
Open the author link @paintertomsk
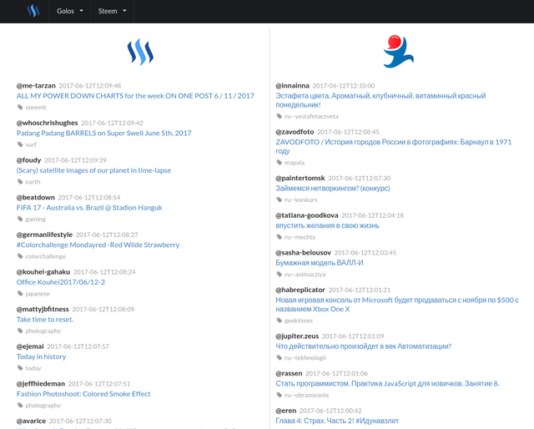coord(300,179)
